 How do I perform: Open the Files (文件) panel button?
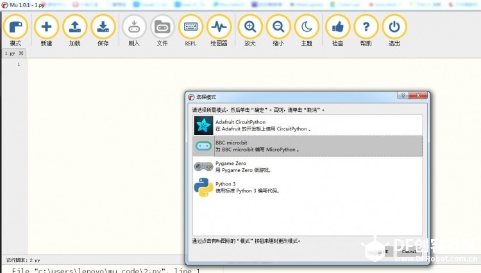[x=162, y=30]
